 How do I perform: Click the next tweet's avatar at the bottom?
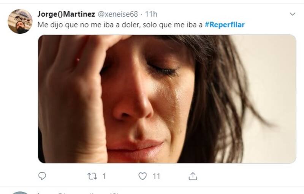click(19, 192)
